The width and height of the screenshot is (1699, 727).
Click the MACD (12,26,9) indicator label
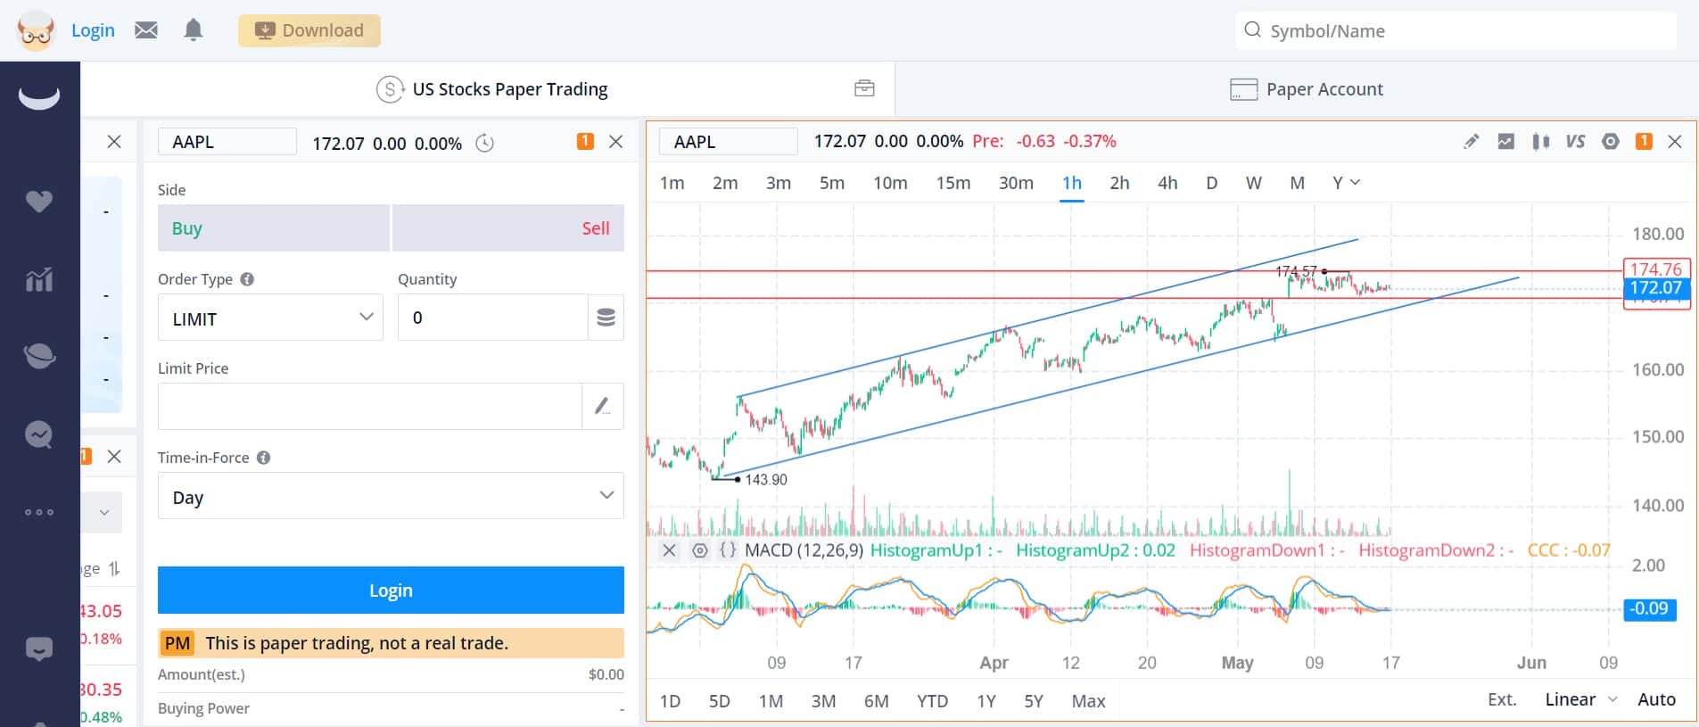804,550
